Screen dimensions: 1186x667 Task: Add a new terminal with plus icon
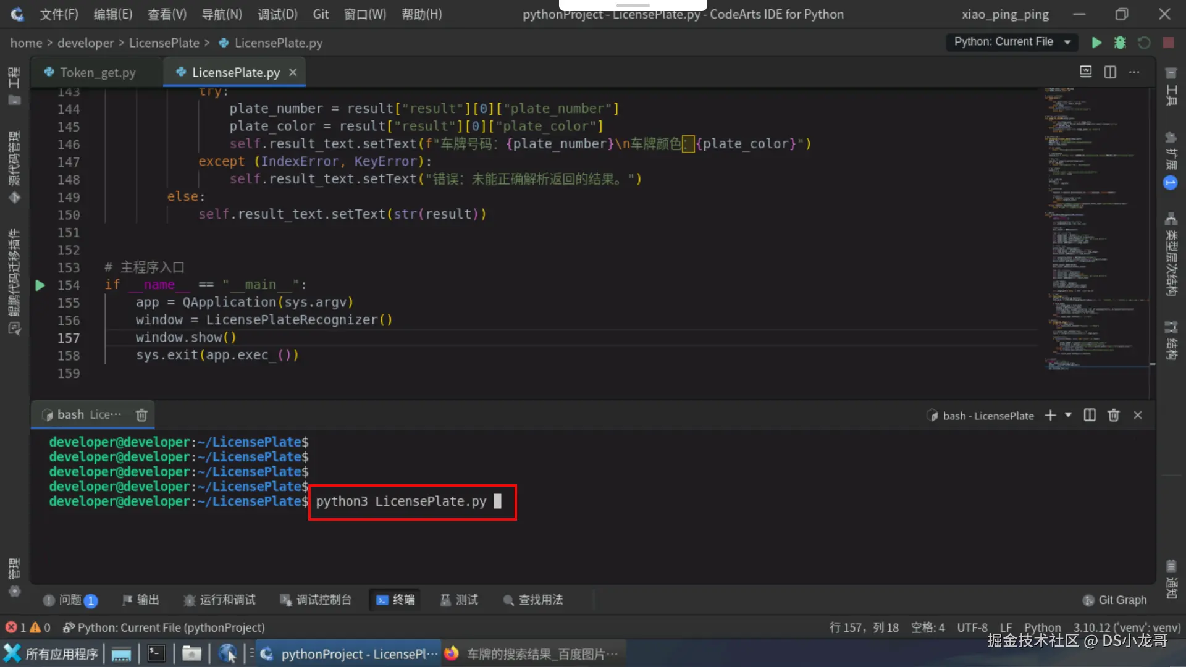[1050, 416]
